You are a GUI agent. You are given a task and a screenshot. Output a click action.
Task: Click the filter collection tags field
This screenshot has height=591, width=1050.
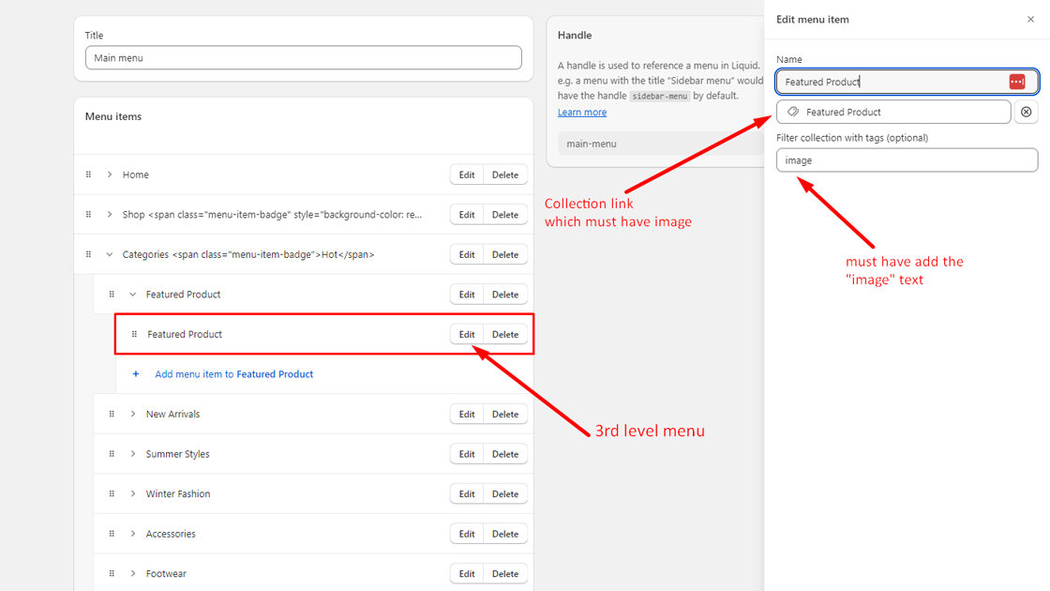907,160
